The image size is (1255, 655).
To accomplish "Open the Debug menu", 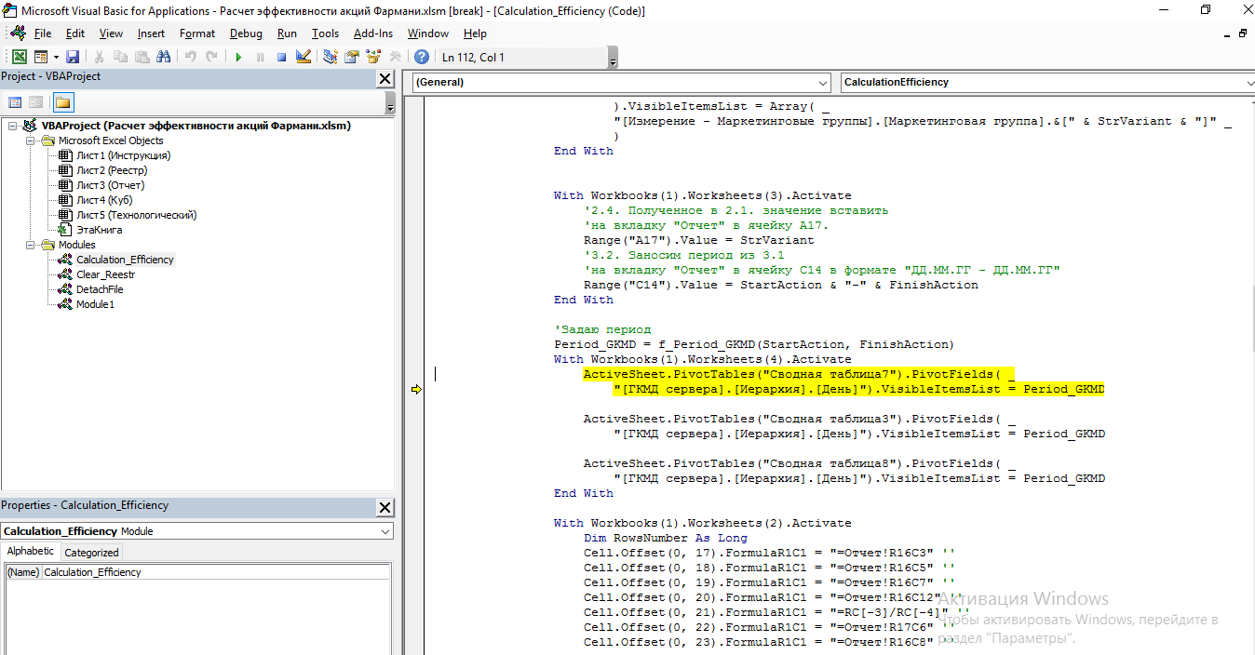I will click(246, 33).
